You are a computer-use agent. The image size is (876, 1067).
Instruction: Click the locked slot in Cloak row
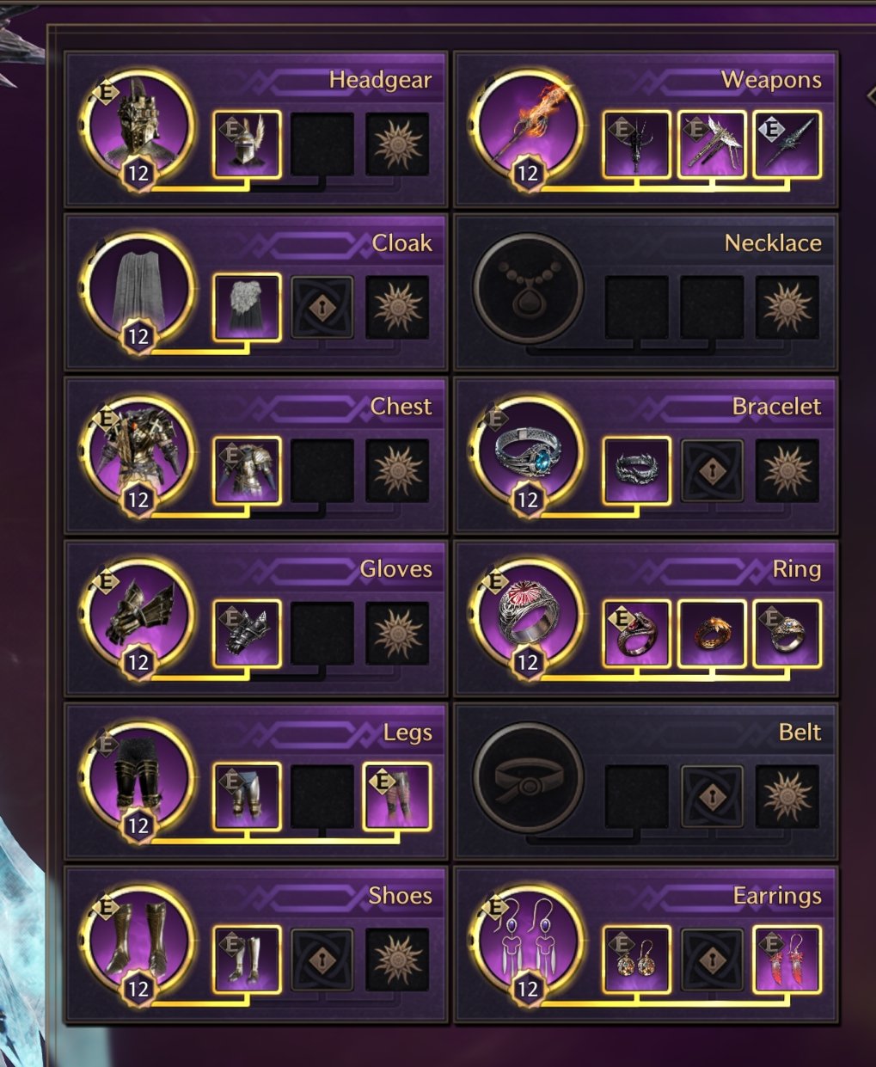coord(322,308)
